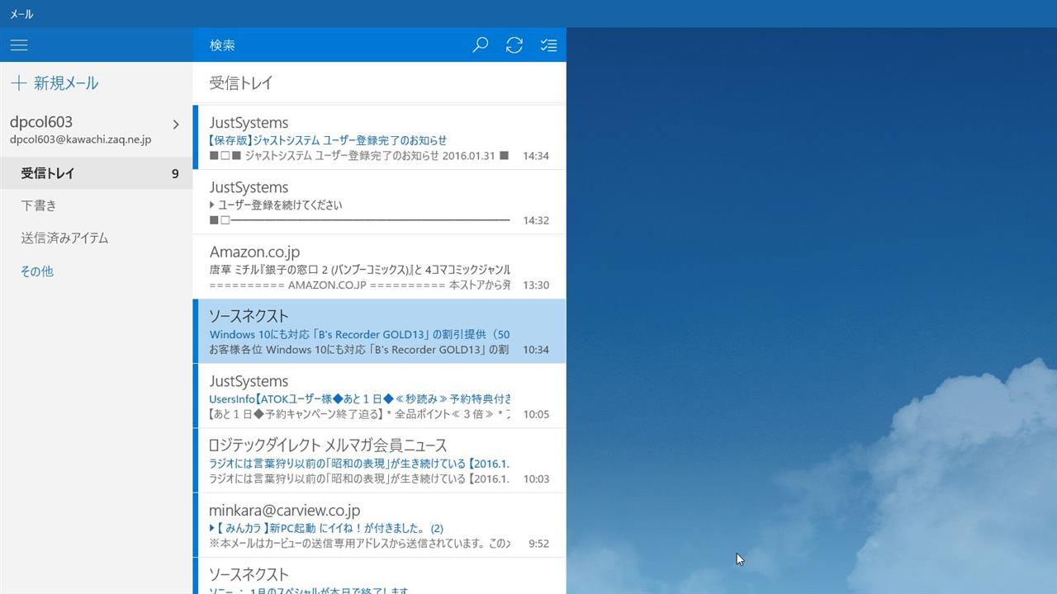Image resolution: width=1057 pixels, height=594 pixels.
Task: Open JustSystems ATOKユーザー様 email
Action: (x=380, y=396)
